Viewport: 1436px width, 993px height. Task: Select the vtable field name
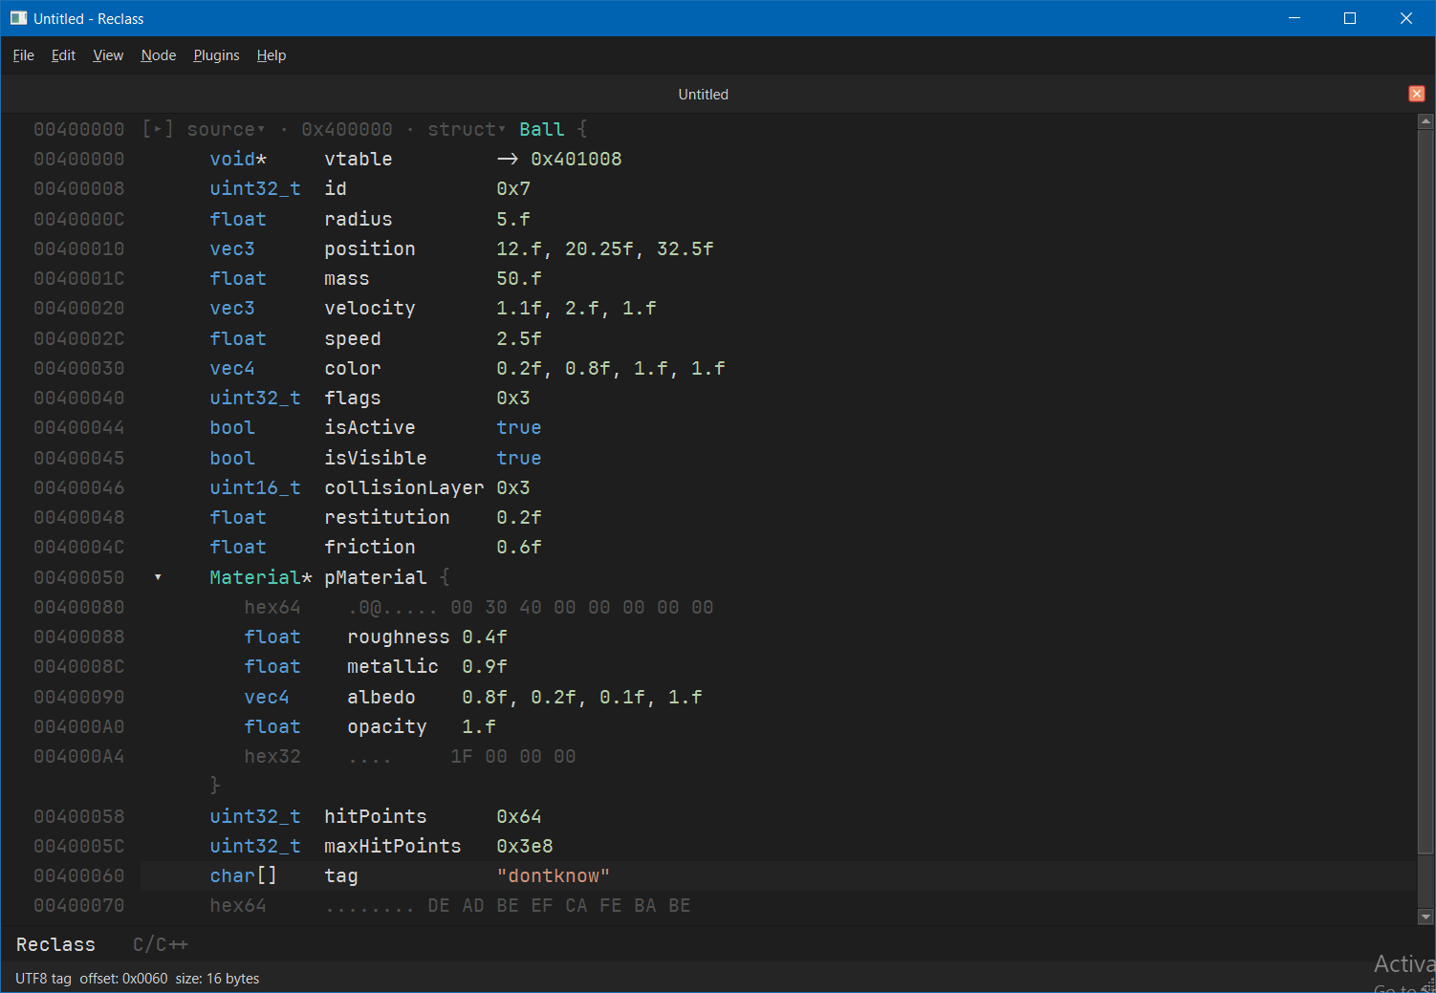359,159
